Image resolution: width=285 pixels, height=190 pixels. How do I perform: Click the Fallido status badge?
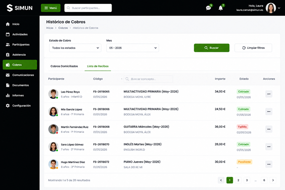242,127
